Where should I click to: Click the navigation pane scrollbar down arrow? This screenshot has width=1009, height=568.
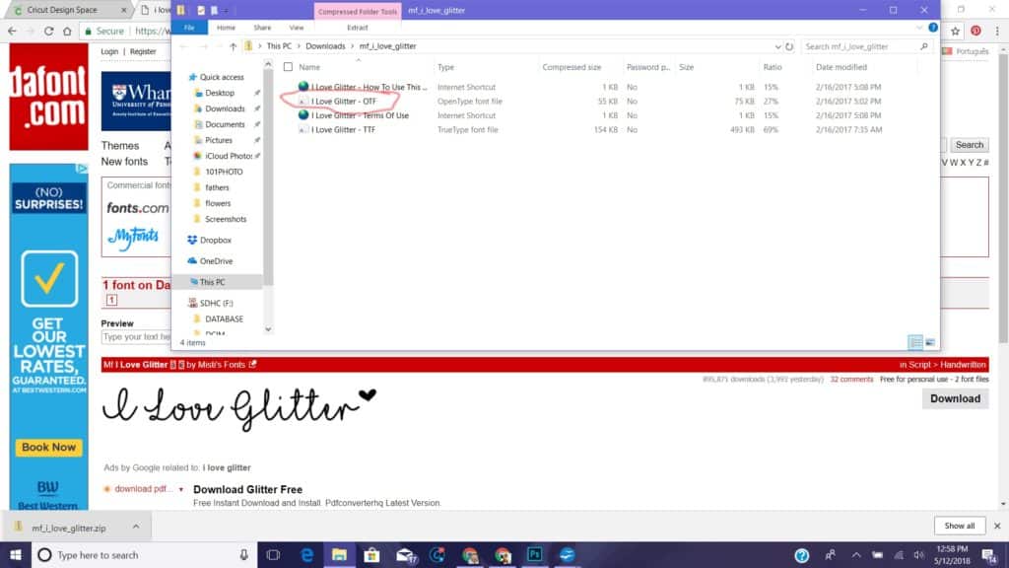[268, 329]
